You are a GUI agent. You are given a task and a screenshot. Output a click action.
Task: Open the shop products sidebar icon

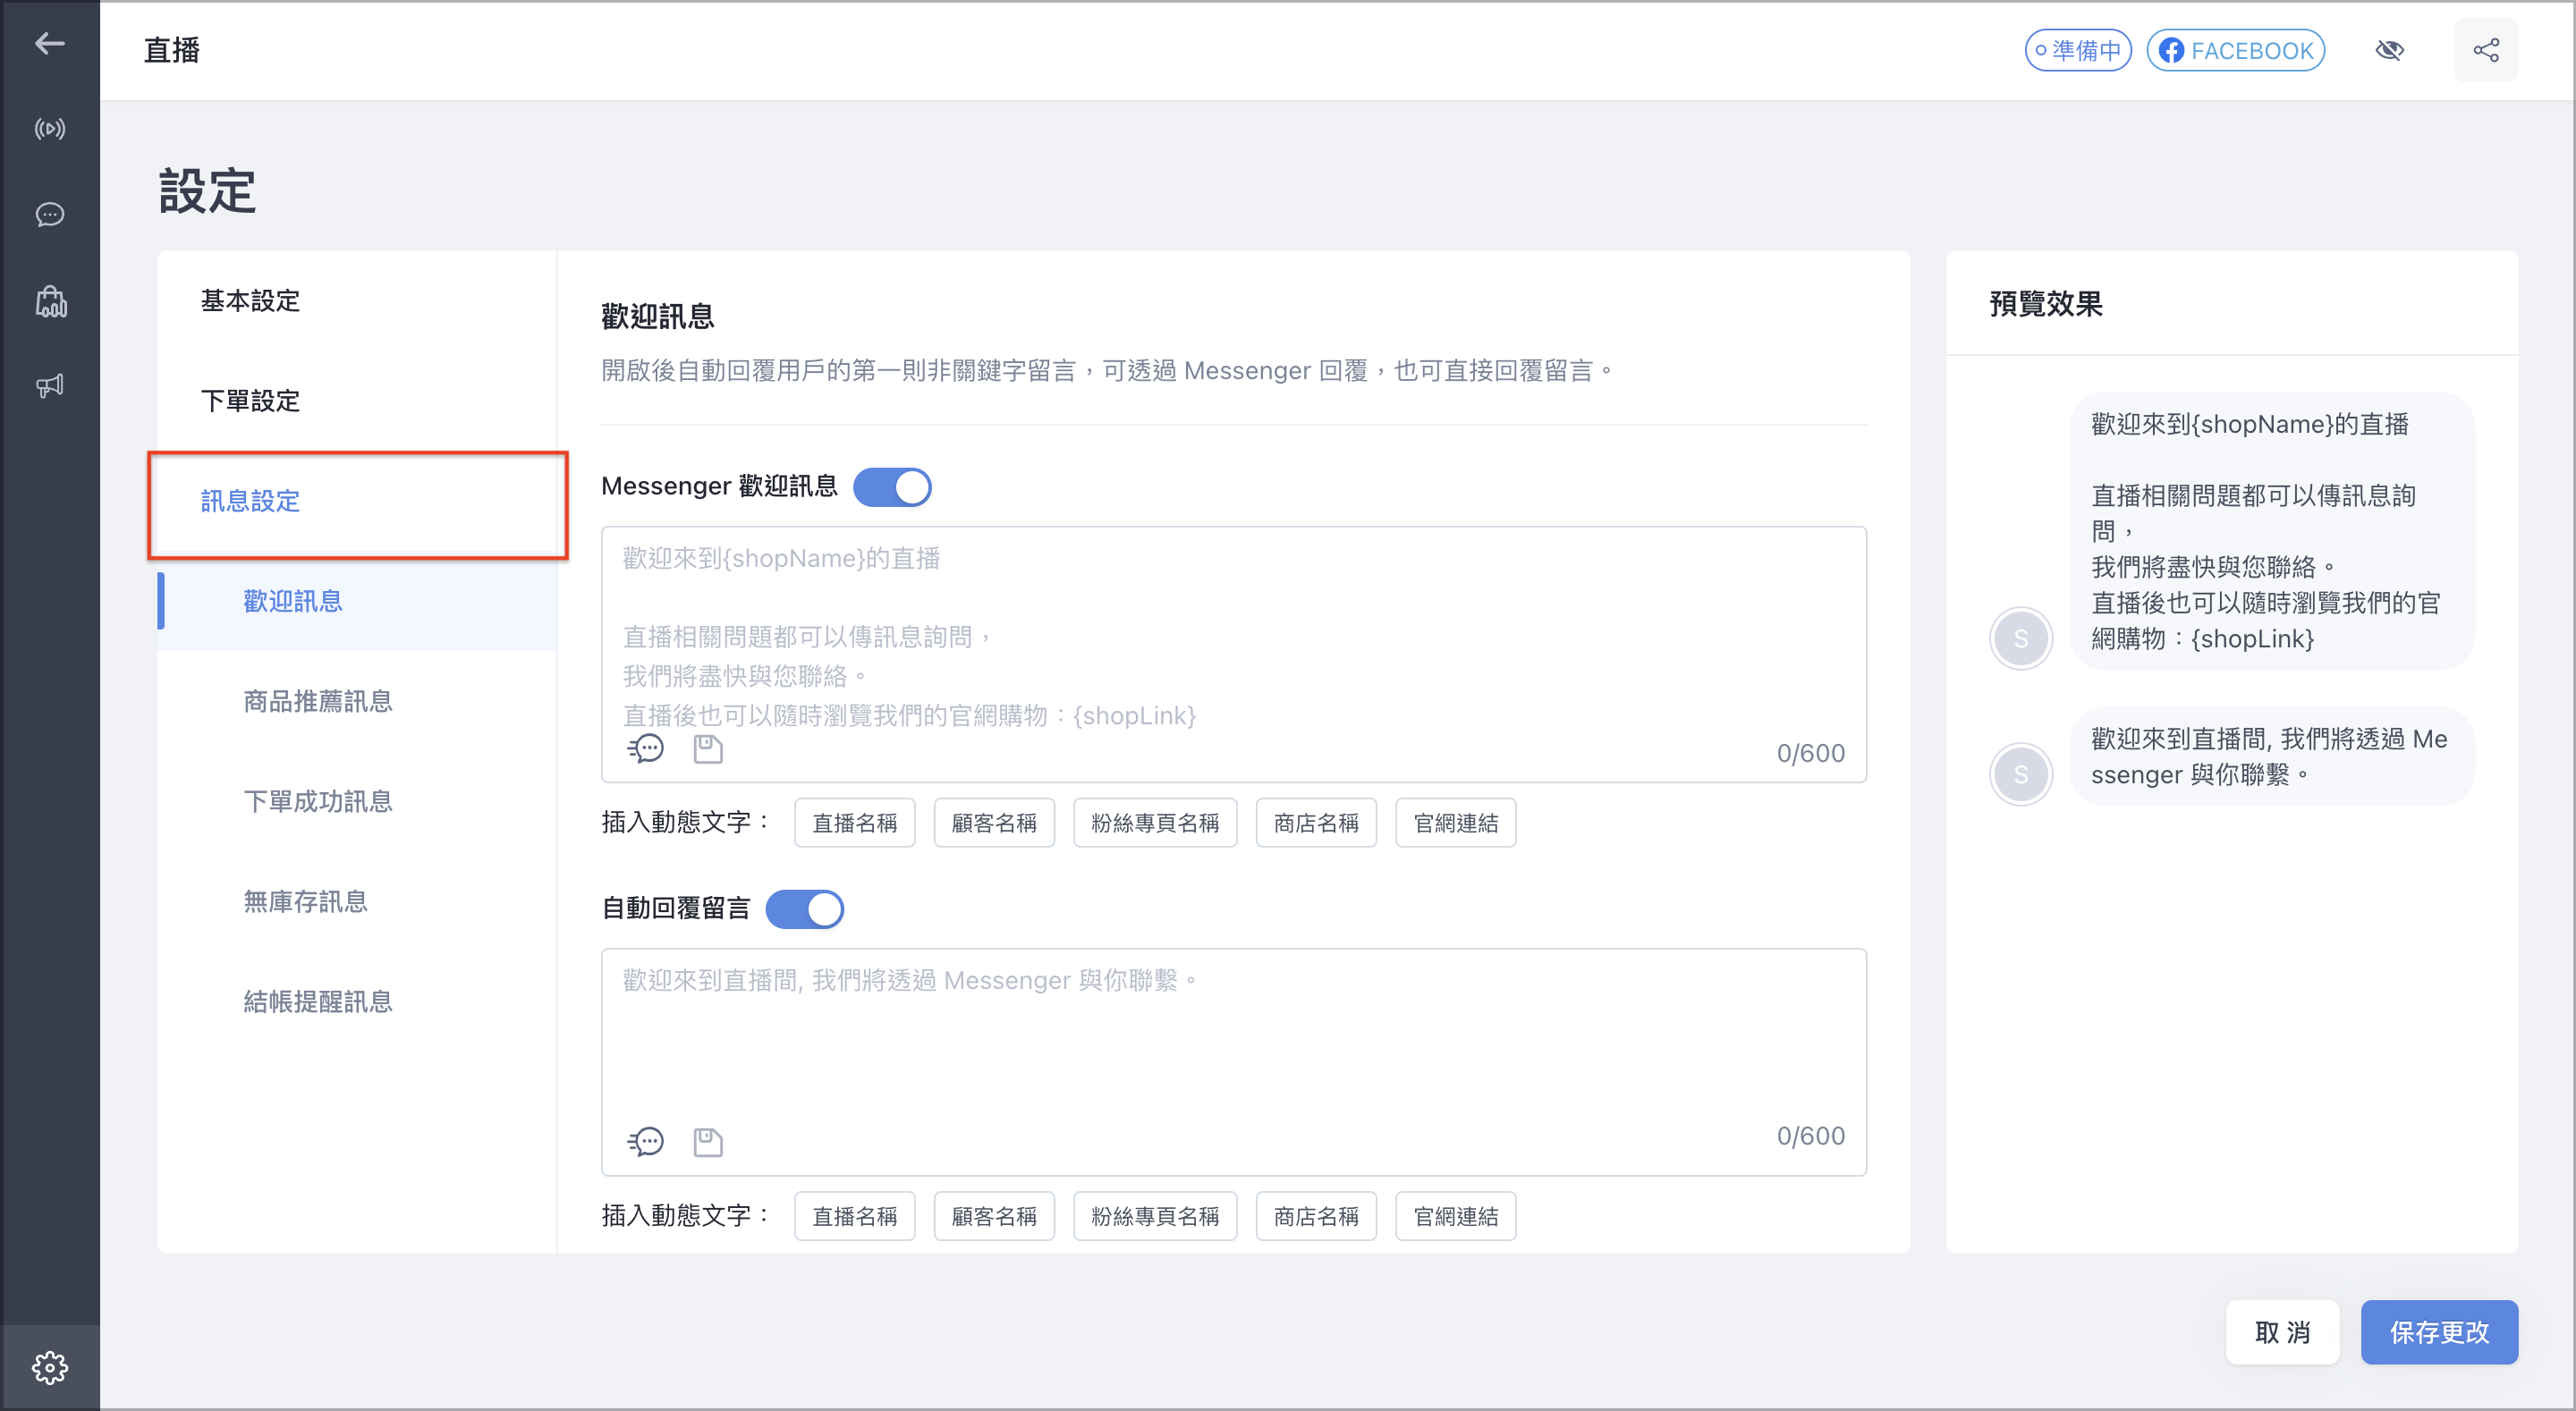(50, 301)
